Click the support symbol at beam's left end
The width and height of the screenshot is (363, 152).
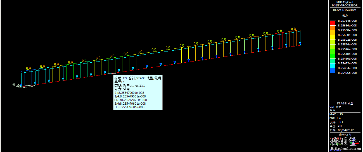tap(23, 85)
